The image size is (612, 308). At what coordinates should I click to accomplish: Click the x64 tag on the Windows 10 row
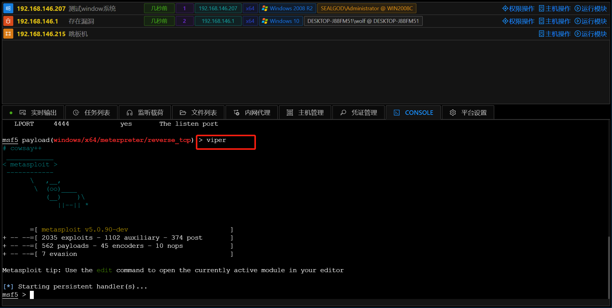[x=250, y=21]
